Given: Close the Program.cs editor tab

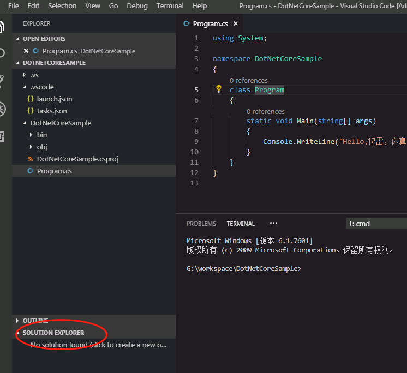Looking at the screenshot, I should pos(236,24).
